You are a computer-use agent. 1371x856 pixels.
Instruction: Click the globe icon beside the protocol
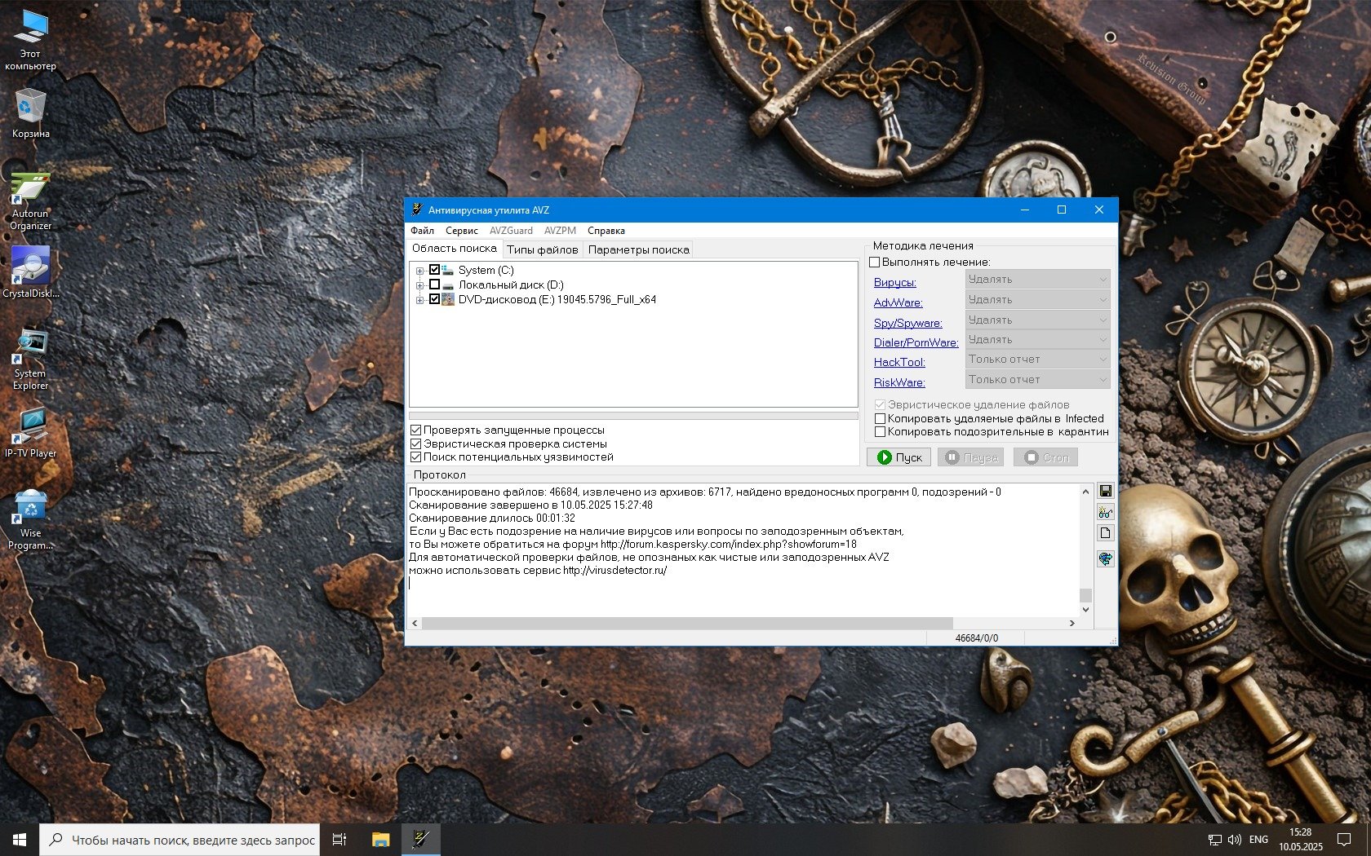click(1105, 558)
